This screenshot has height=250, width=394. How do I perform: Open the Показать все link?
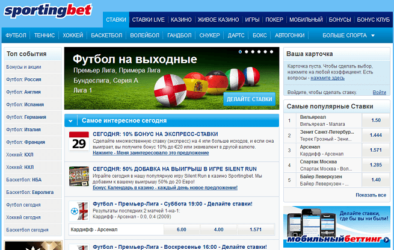[x=371, y=195]
